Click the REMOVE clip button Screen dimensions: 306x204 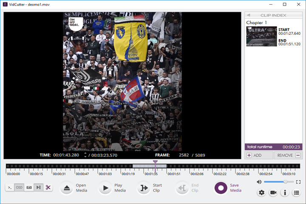(288, 156)
